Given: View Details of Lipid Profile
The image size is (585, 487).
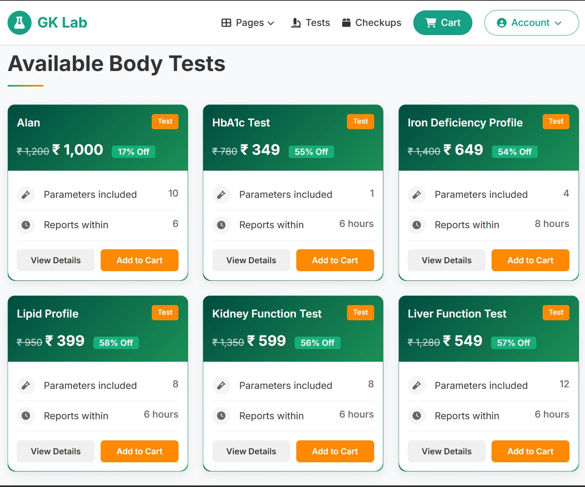Looking at the screenshot, I should click(56, 451).
